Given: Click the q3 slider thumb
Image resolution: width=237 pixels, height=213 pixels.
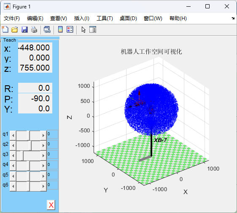Looking at the screenshot, I should coord(22,155).
